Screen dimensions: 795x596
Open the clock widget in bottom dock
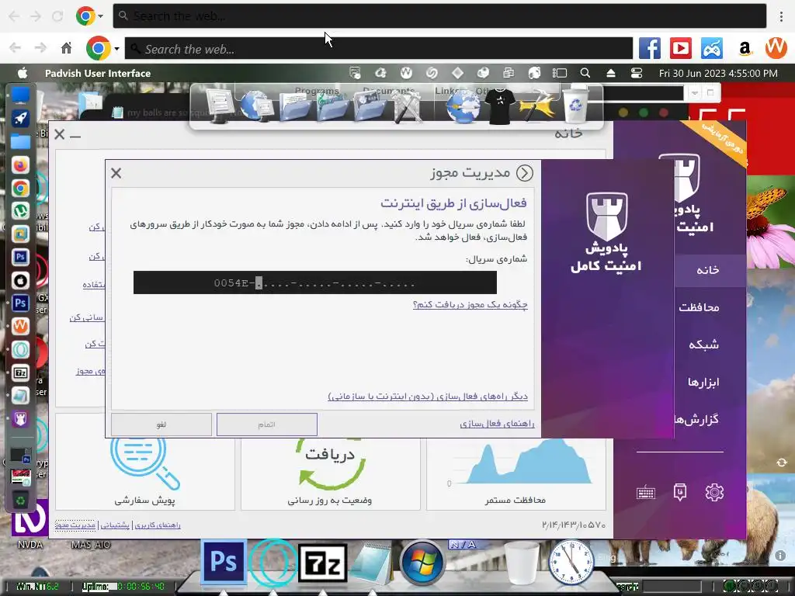pos(571,562)
